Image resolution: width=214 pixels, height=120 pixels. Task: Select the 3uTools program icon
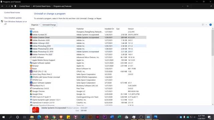[31, 32]
